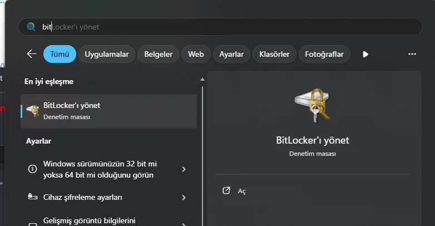Switch to Ayarlar filter tab
This screenshot has width=435, height=226.
(x=231, y=54)
